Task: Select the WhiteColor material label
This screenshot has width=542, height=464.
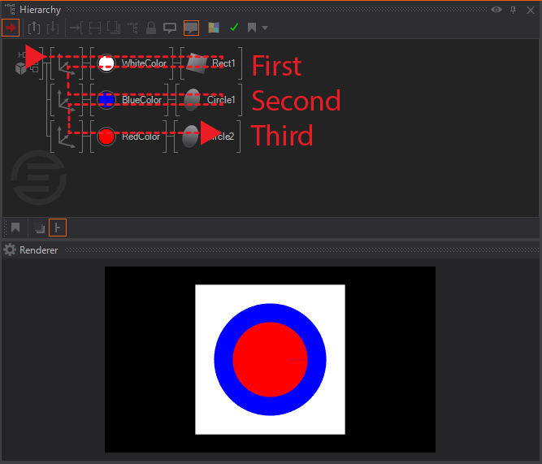Action: 144,63
